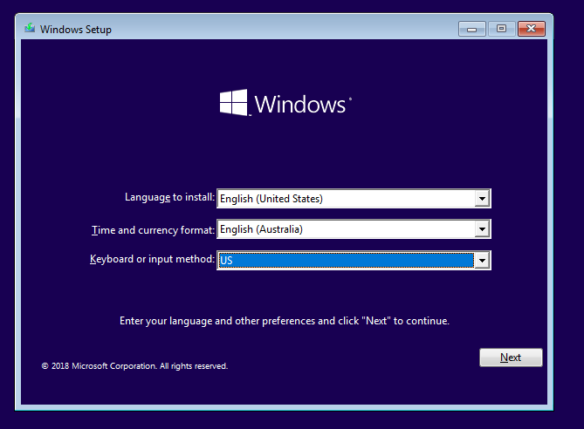Close the Windows Setup window
The image size is (584, 429).
click(x=532, y=29)
